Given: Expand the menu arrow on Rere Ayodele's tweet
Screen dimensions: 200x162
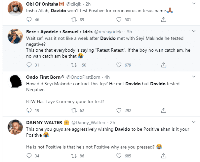Looking at the screenshot, I should point(194,31).
